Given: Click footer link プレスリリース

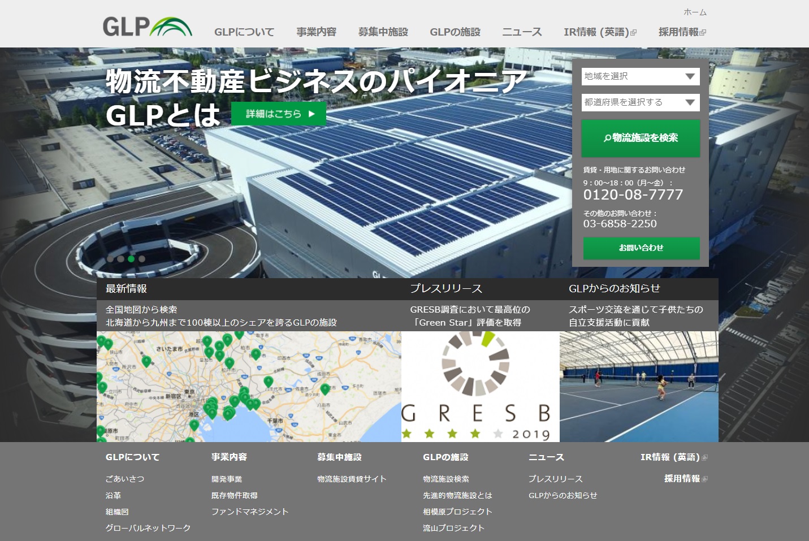Looking at the screenshot, I should (x=555, y=479).
